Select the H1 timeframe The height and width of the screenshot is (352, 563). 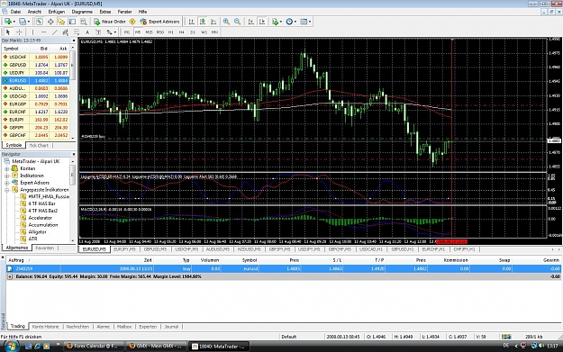click(171, 32)
